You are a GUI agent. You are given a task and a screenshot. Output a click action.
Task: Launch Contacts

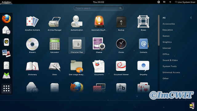click(x=143, y=45)
